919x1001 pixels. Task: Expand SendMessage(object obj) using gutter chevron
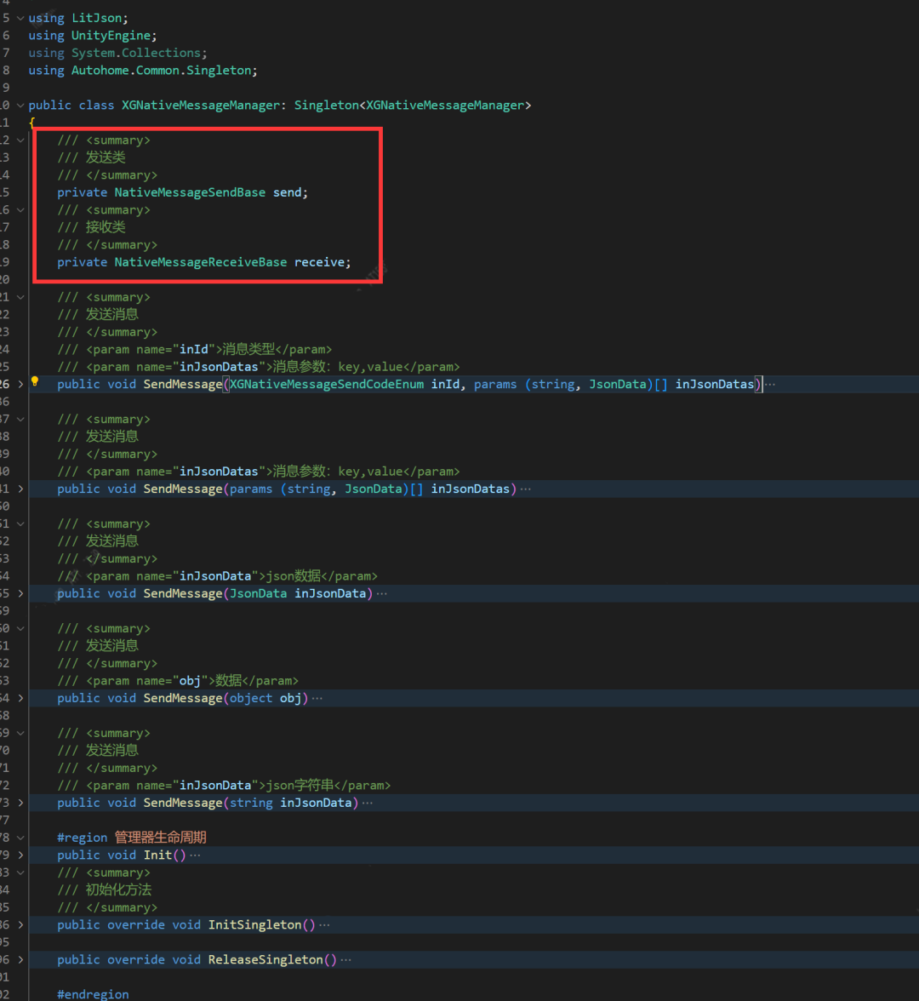(20, 698)
